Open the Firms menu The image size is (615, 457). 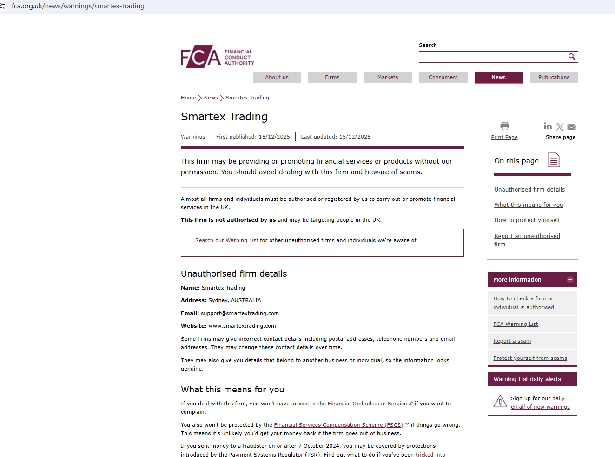point(332,77)
